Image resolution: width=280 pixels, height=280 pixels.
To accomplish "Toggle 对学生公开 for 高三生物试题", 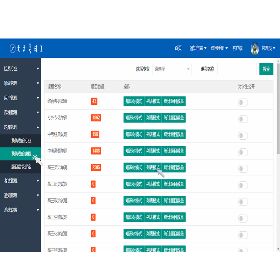I will pos(243,218).
